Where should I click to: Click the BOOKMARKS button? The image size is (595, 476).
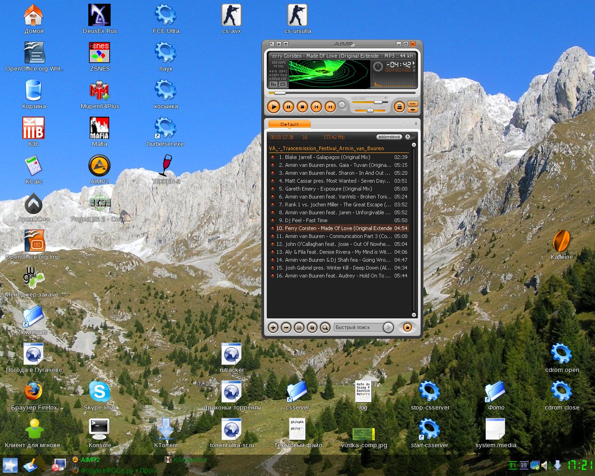(389, 137)
